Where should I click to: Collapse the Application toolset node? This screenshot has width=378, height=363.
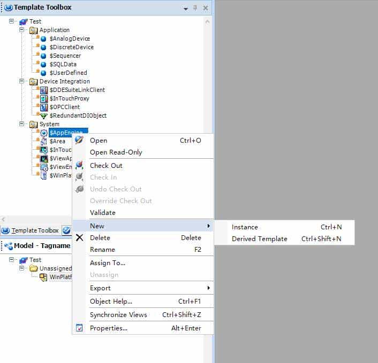(22, 30)
